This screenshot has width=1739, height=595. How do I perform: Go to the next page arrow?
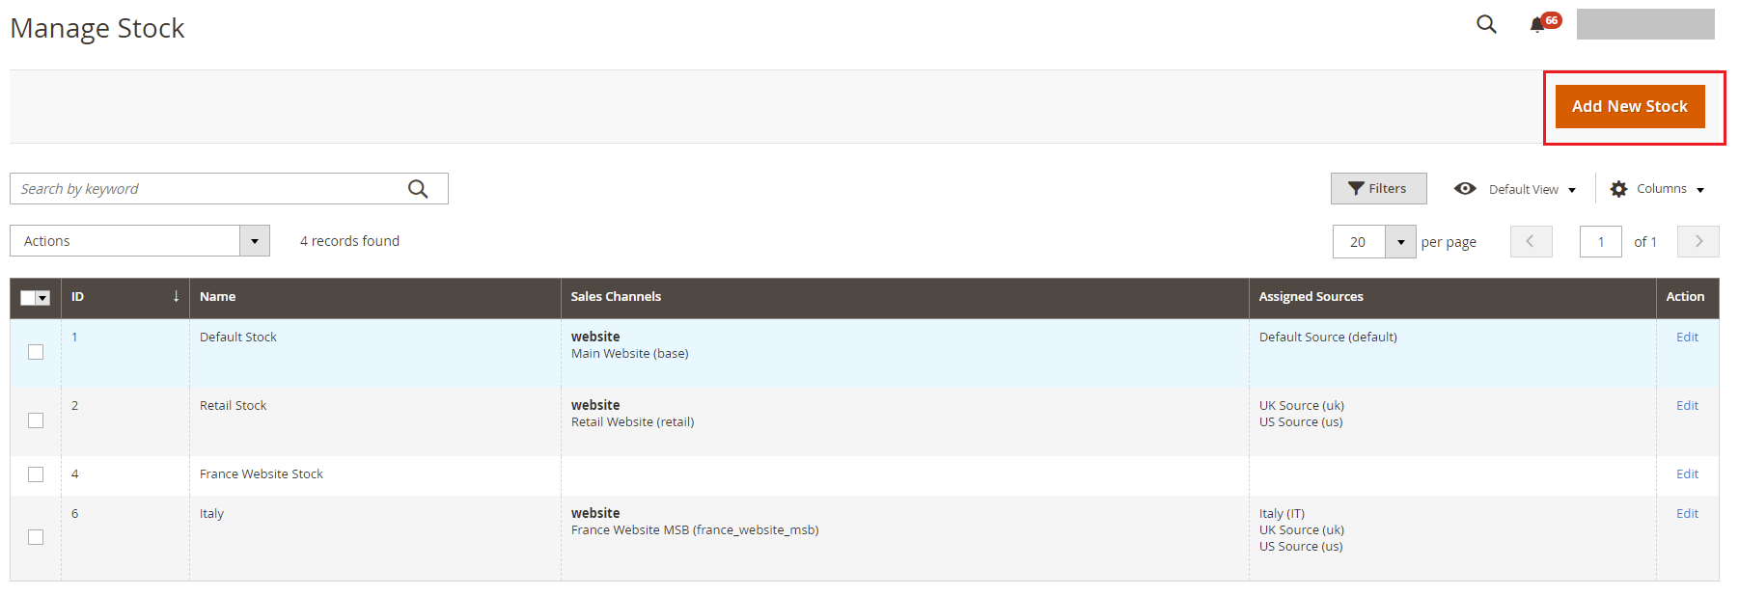tap(1698, 241)
